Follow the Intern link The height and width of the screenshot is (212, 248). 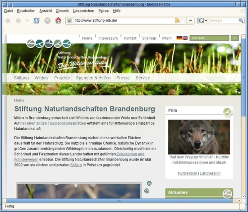pyautogui.click(x=167, y=38)
